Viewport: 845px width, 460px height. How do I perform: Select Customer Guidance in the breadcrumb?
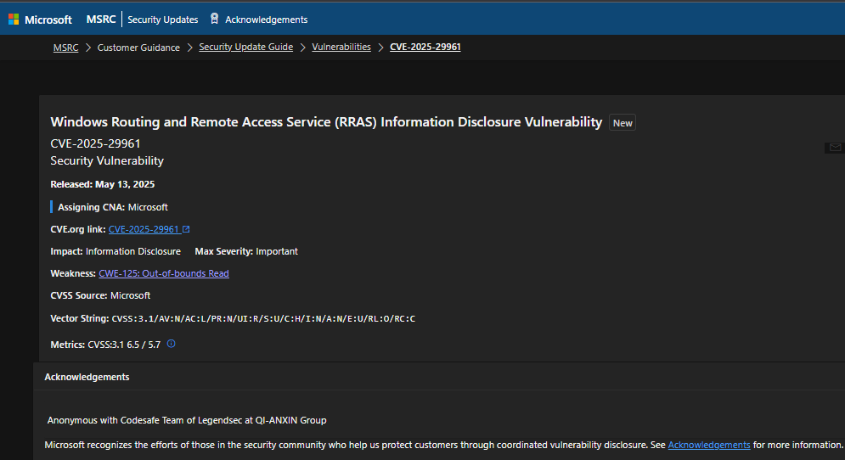(138, 48)
